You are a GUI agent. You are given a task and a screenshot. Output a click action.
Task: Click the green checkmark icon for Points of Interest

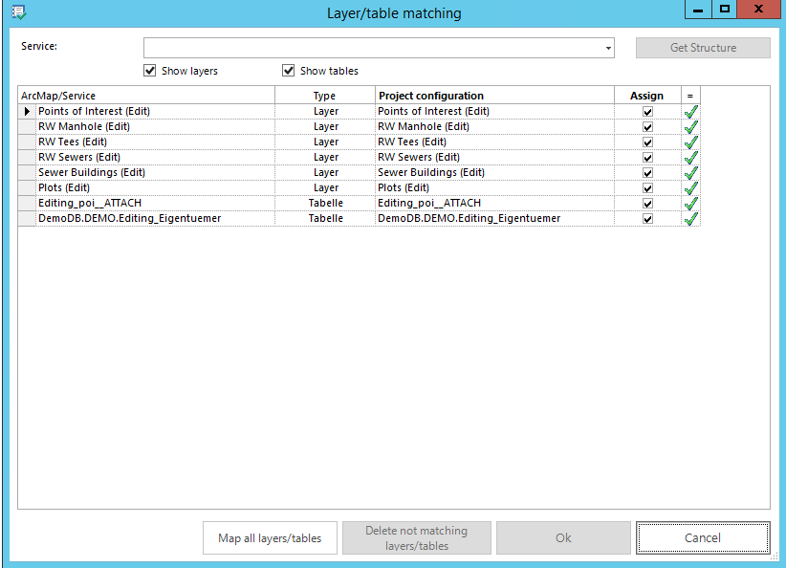tap(690, 111)
